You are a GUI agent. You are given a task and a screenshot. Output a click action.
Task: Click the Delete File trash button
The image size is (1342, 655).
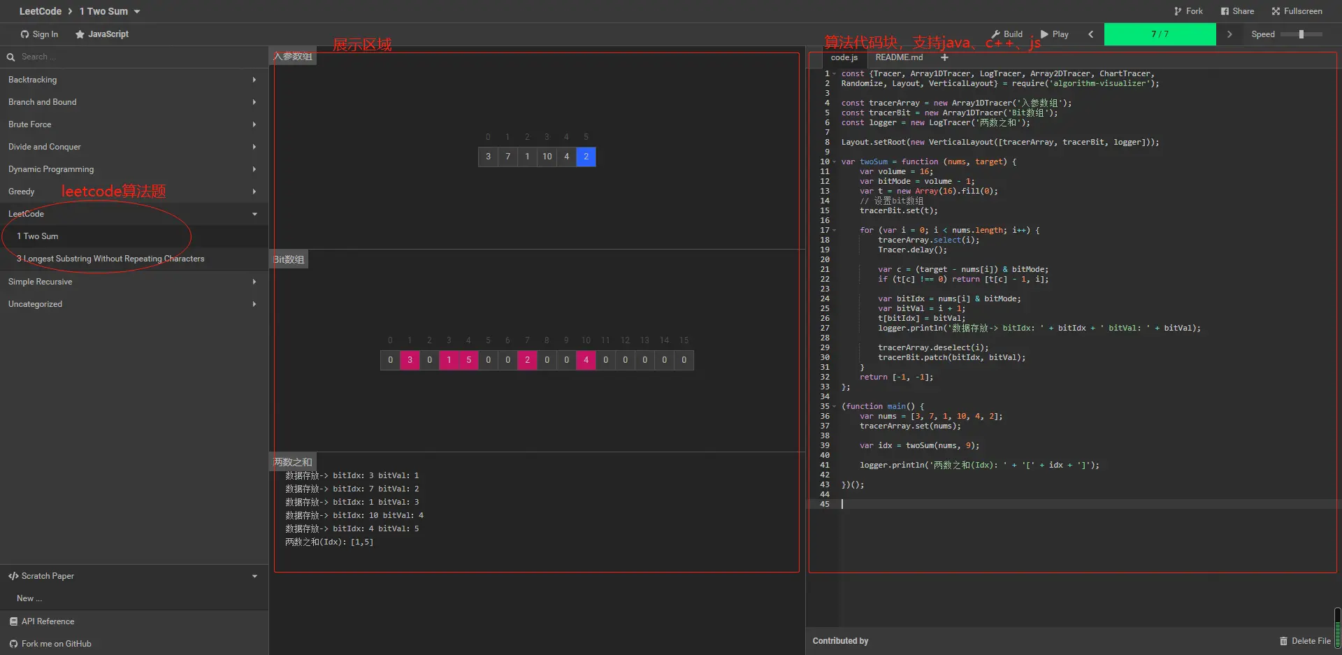[1304, 641]
